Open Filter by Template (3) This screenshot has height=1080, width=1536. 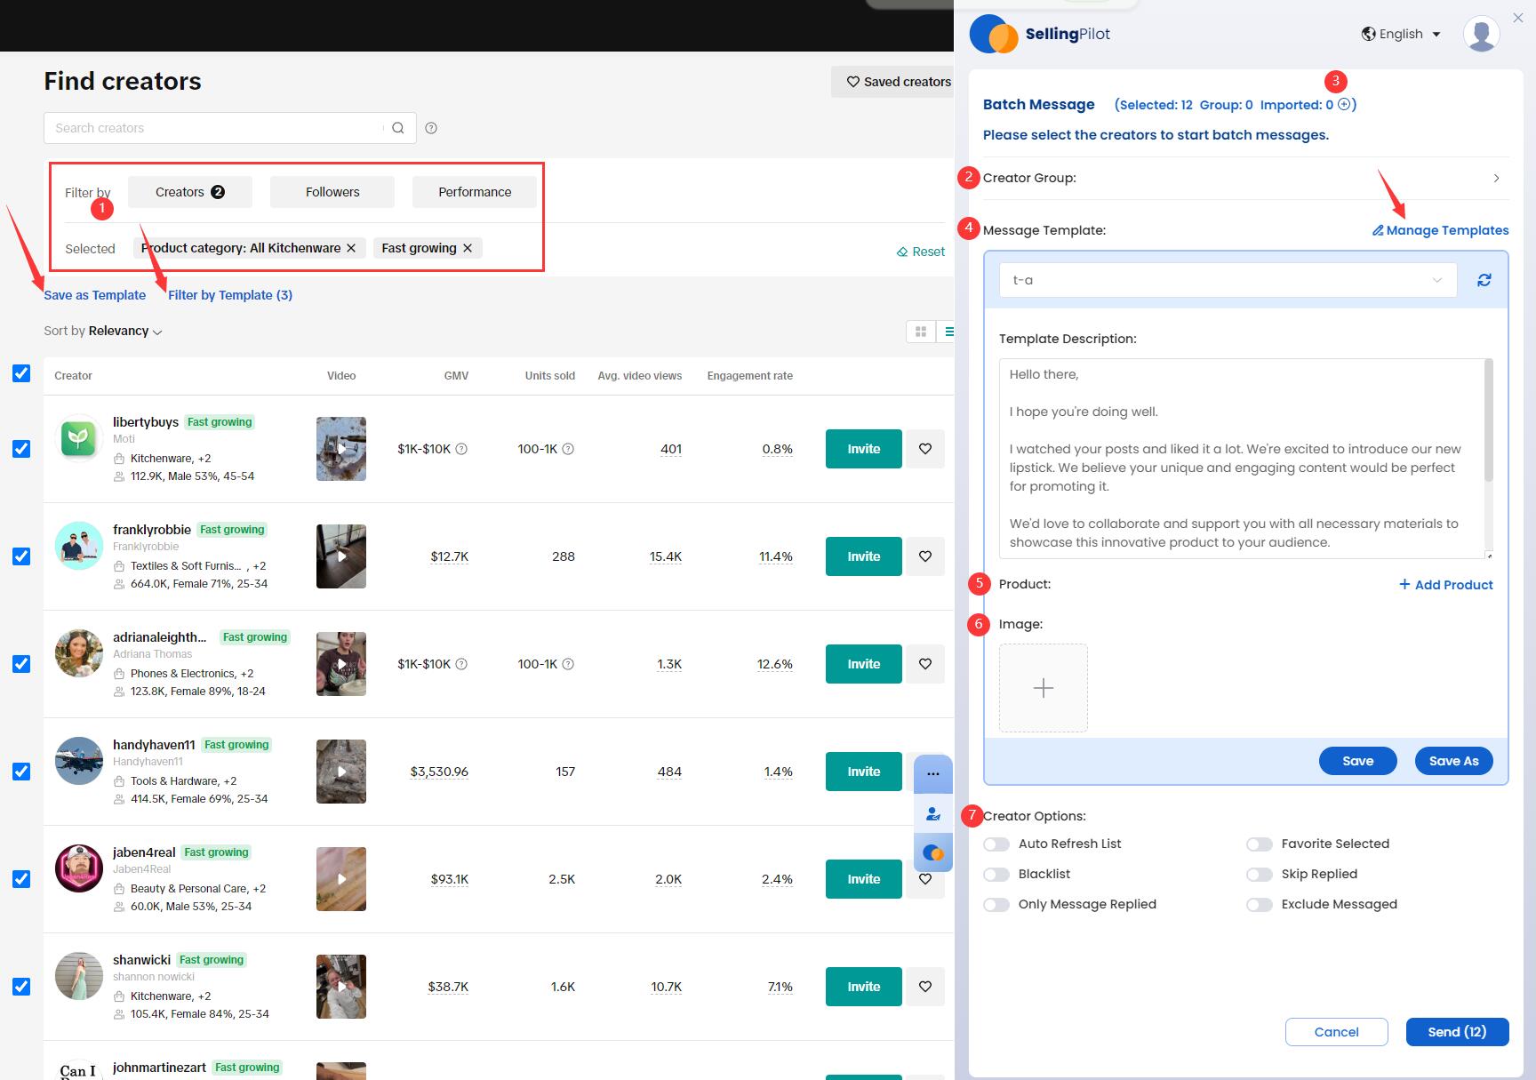coord(230,295)
